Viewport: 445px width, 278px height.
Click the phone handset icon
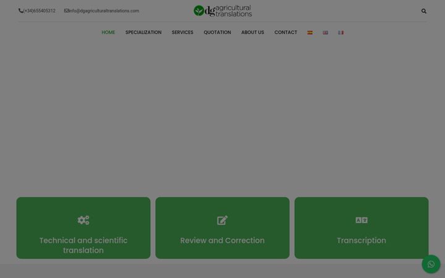[21, 11]
